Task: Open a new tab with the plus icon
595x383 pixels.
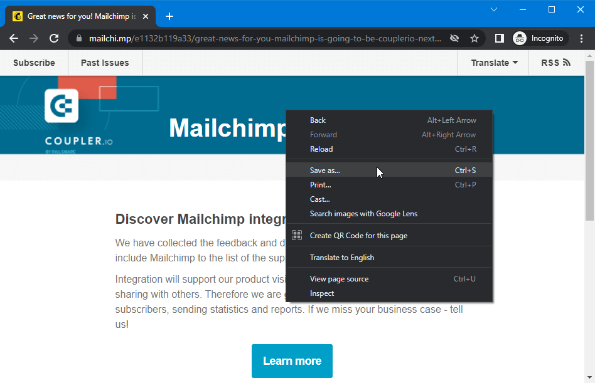Action: (169, 16)
